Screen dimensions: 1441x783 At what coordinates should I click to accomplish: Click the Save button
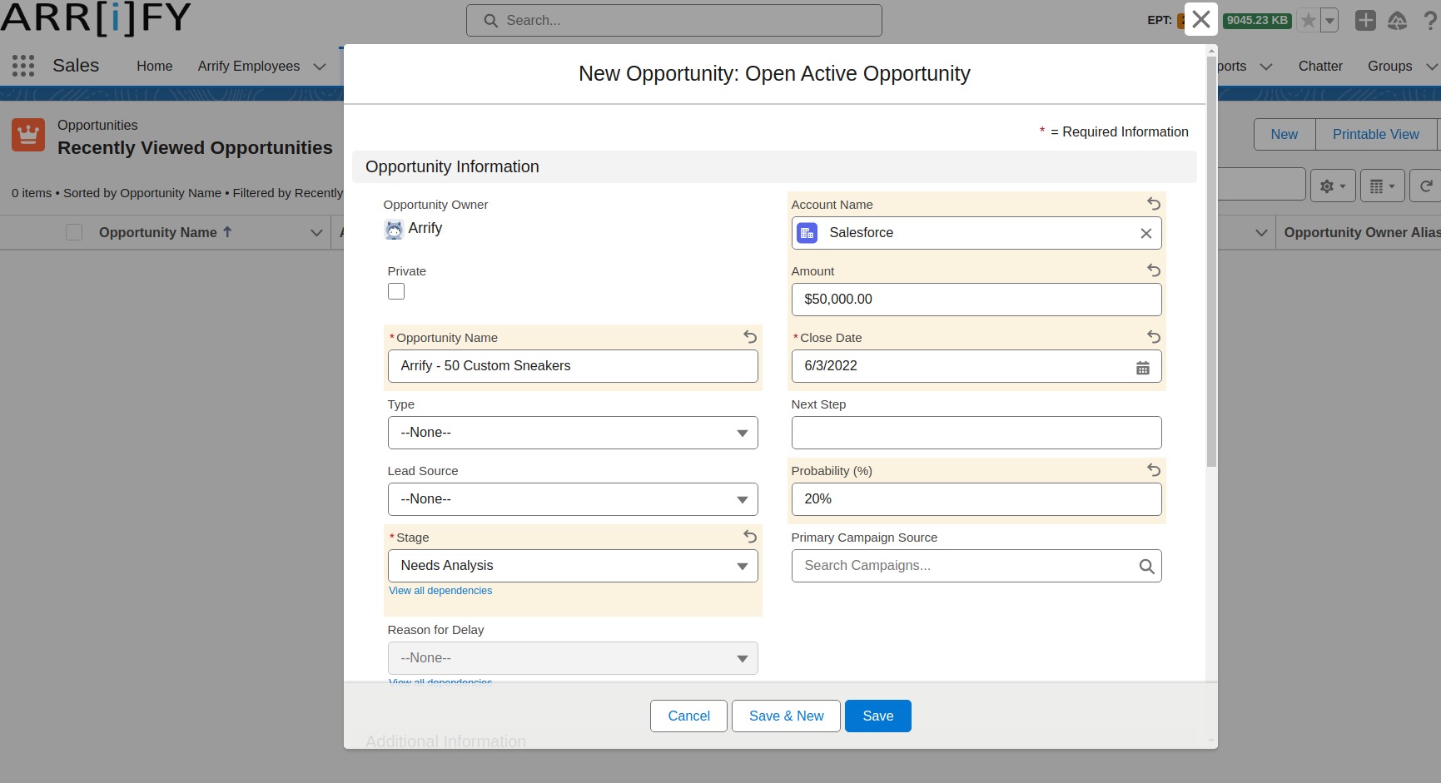pos(877,716)
